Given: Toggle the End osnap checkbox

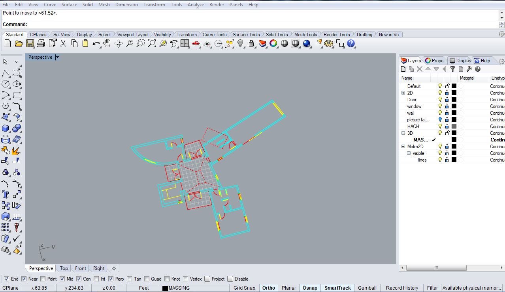Looking at the screenshot, I should pos(6,279).
